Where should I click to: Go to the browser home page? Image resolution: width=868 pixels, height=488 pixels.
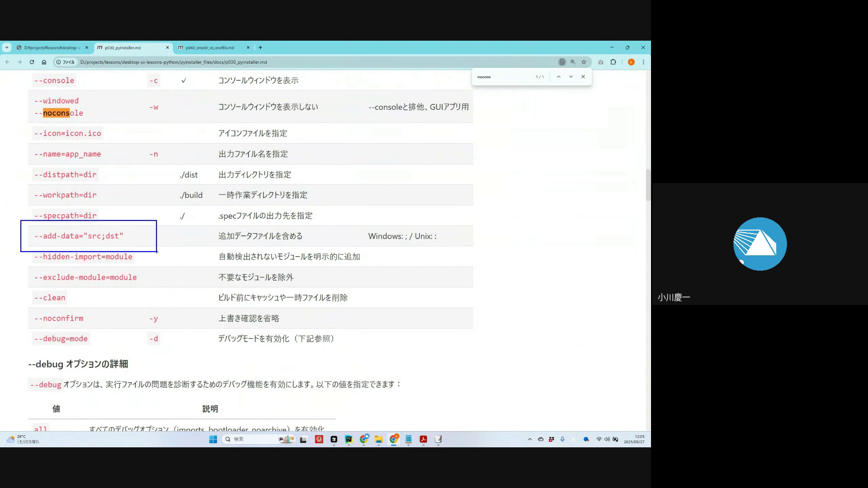tap(44, 62)
